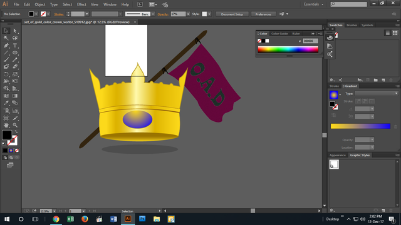Image resolution: width=401 pixels, height=225 pixels.
Task: Select the Artboard tool
Action: click(x=6, y=118)
